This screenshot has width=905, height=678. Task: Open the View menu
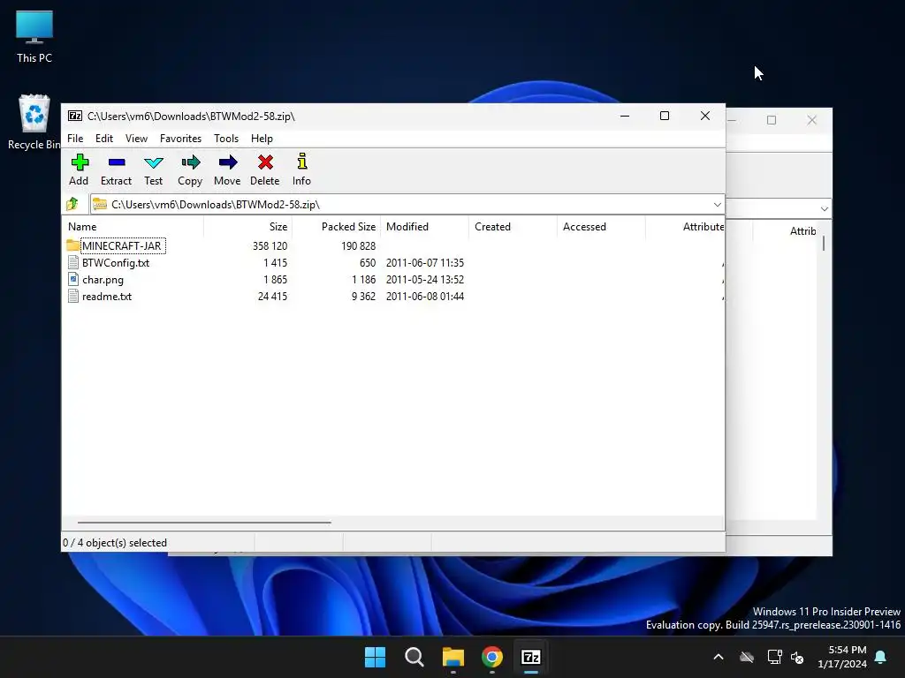point(136,139)
